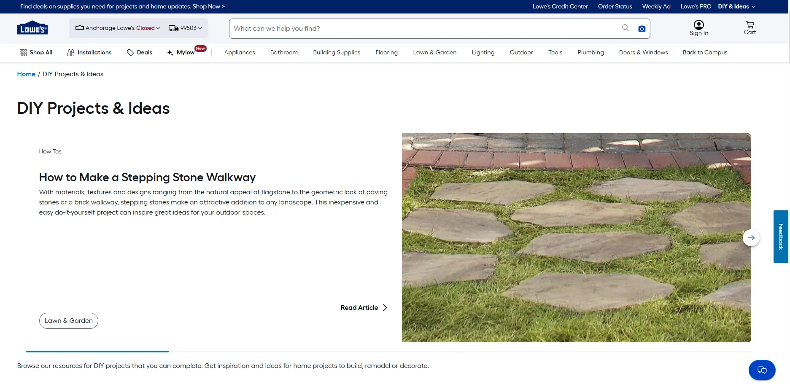Open the Building Supplies menu
This screenshot has height=384, width=790.
coord(336,52)
